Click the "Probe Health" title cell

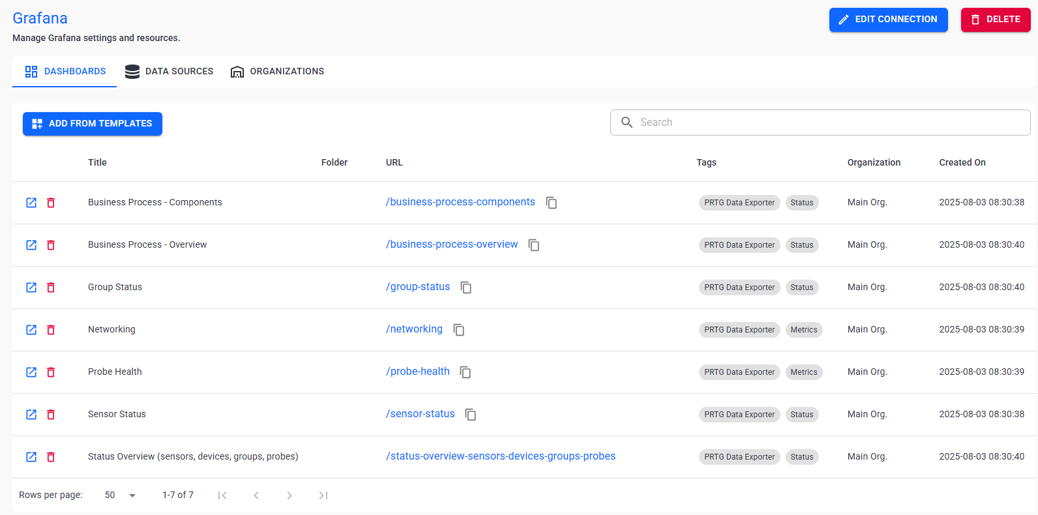(115, 372)
